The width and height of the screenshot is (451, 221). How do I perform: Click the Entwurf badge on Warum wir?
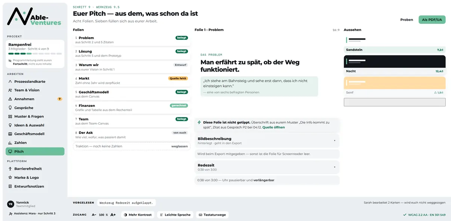180,65
